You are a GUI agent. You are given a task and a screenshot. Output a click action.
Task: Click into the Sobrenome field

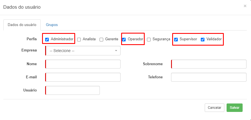tap(209, 64)
